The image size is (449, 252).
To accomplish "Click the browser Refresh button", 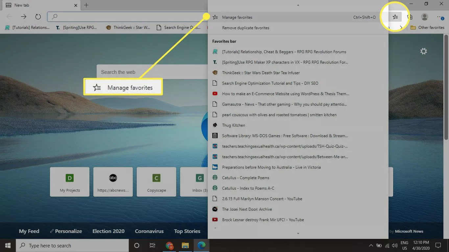I will (x=38, y=17).
